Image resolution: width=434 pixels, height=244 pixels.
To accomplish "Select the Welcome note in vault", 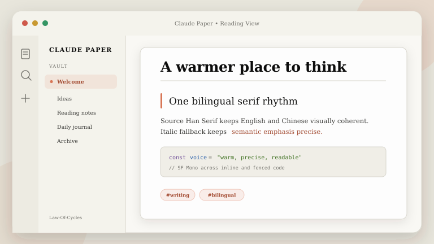I will coord(81,81).
